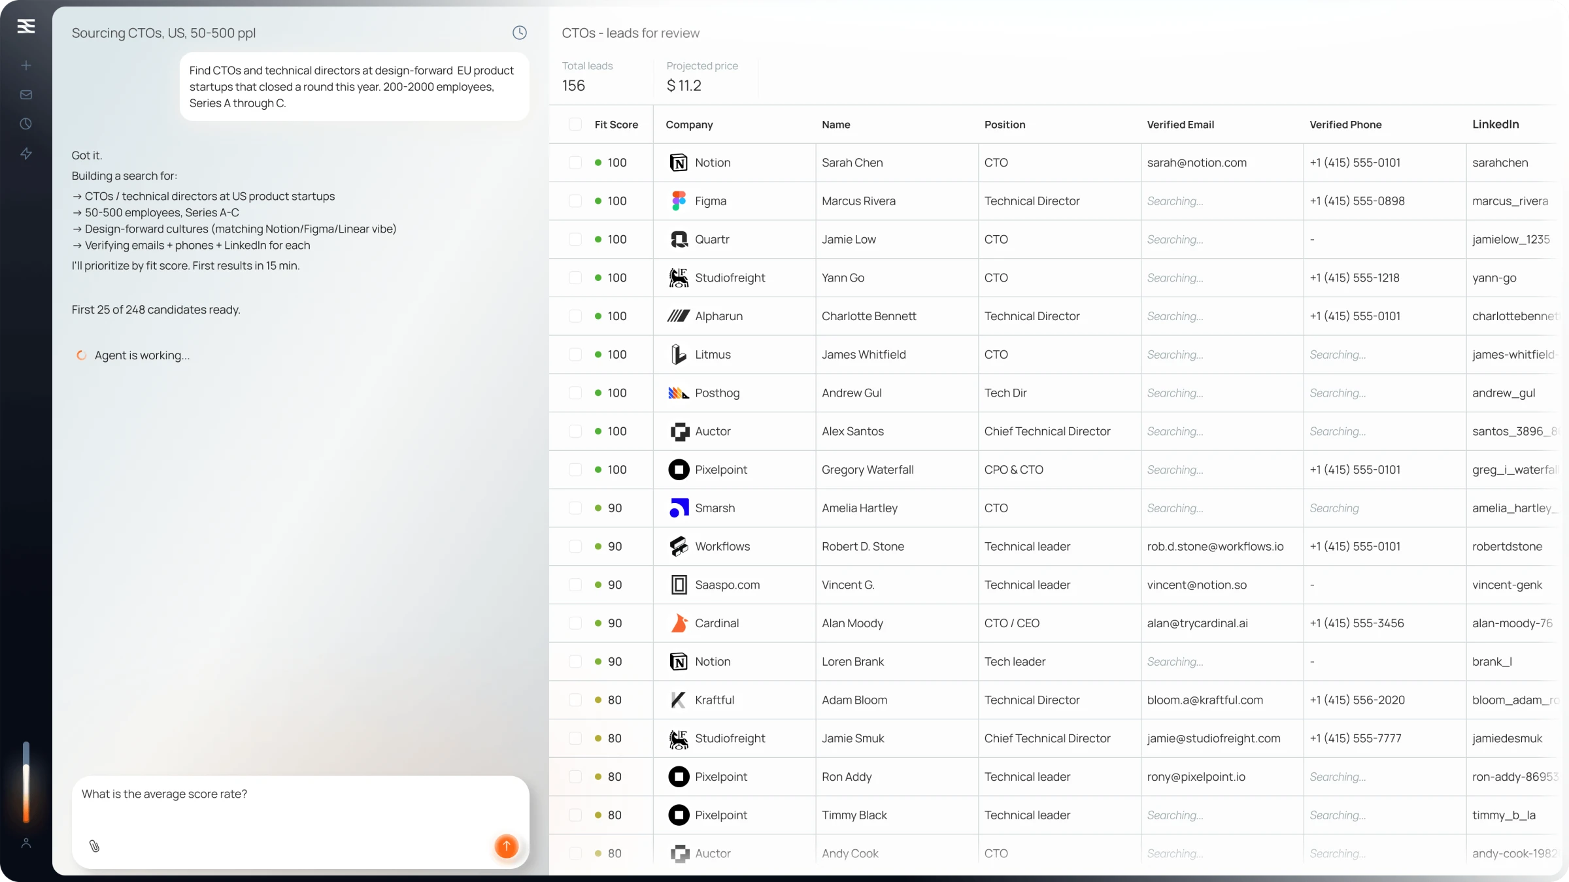Open the user profile icon
Image resolution: width=1569 pixels, height=882 pixels.
click(x=26, y=843)
